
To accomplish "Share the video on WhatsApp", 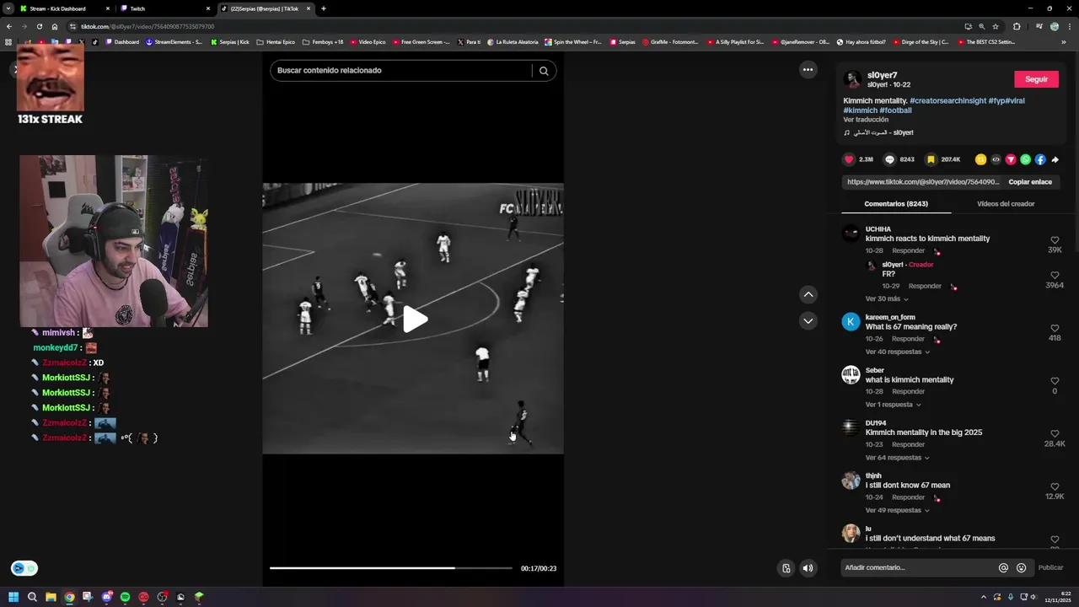I will [x=1026, y=159].
